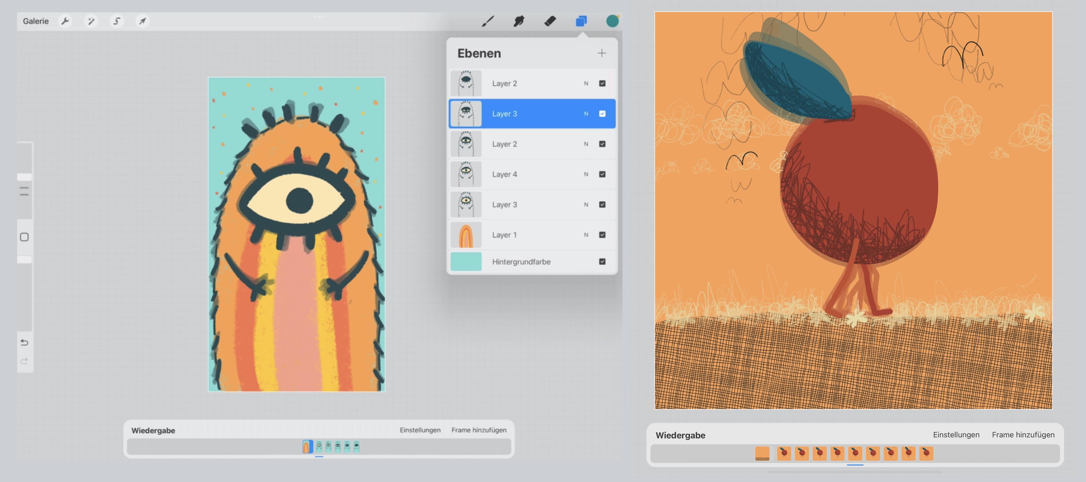Add a new layer with plus icon
Viewport: 1086px width, 482px height.
click(x=602, y=53)
